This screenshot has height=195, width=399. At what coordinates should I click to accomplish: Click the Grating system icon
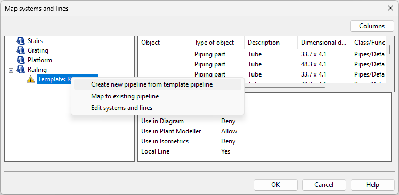click(20, 50)
